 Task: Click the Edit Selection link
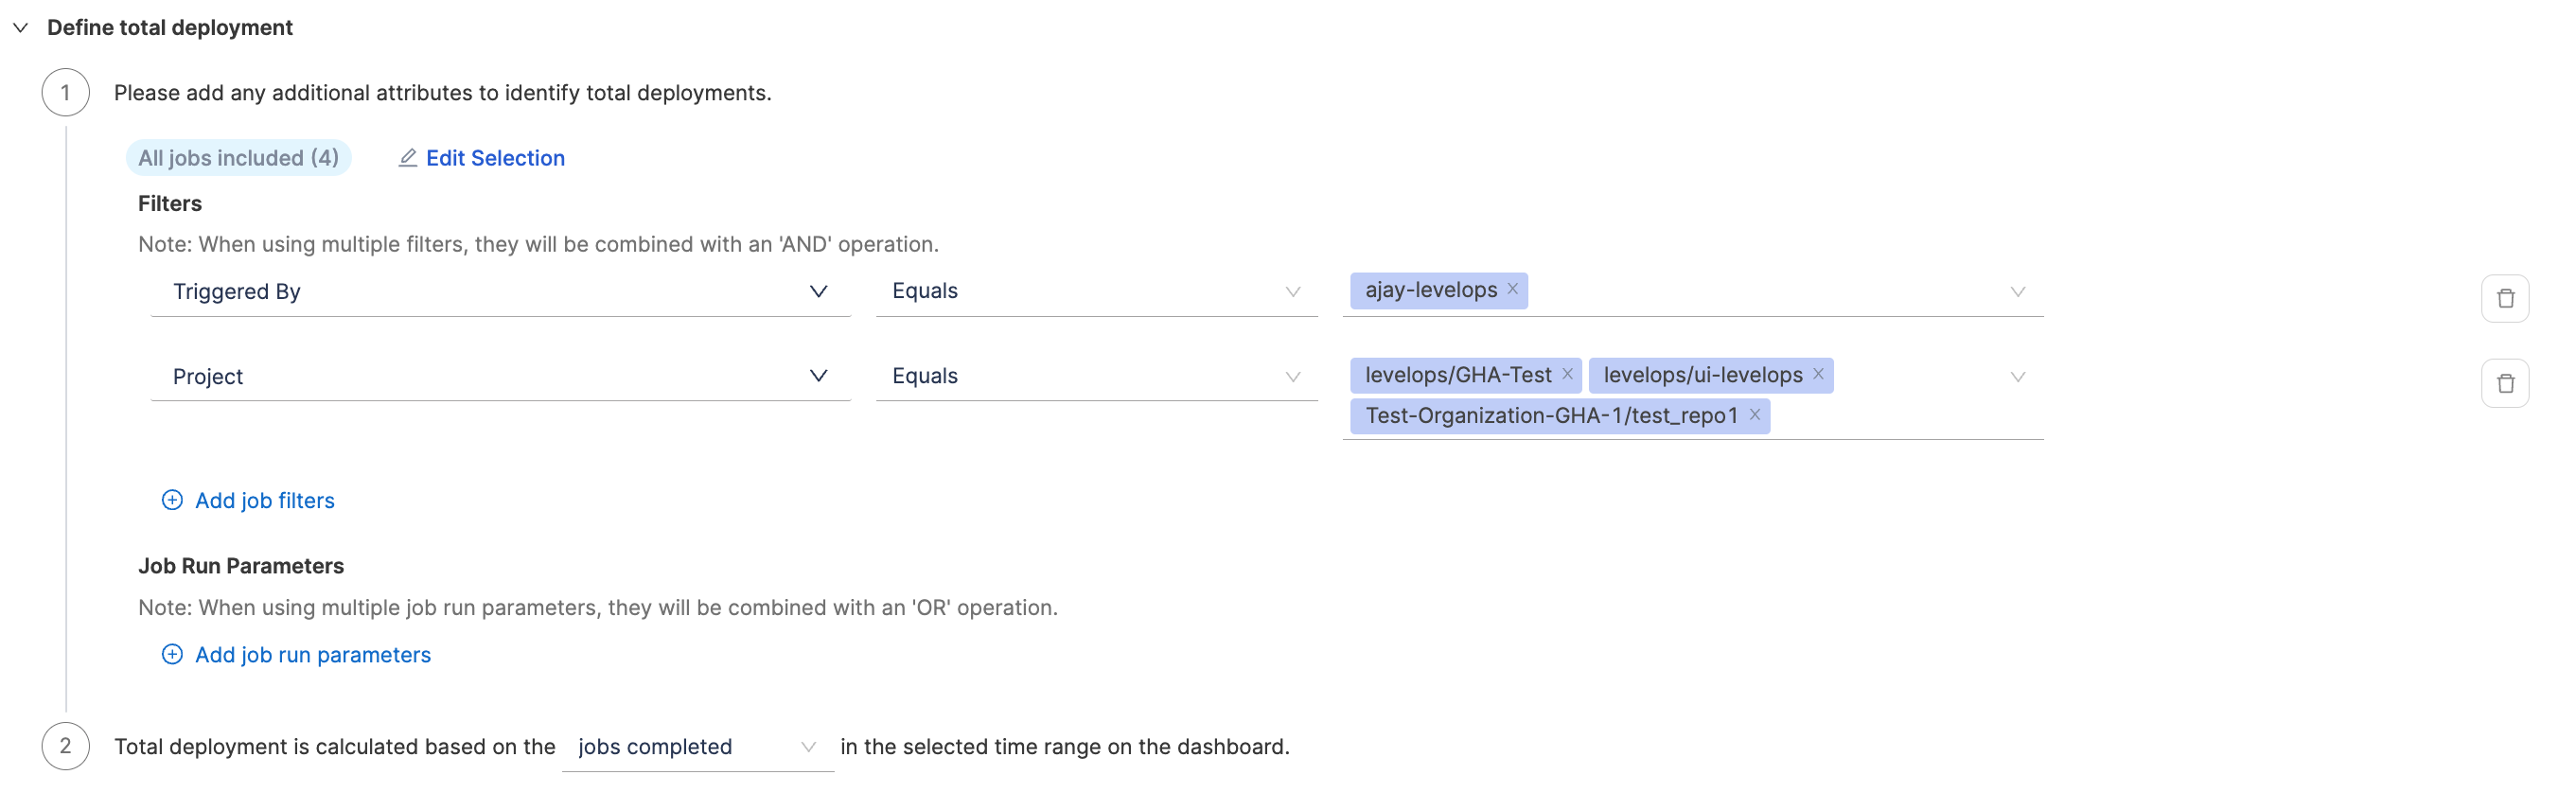[x=495, y=158]
